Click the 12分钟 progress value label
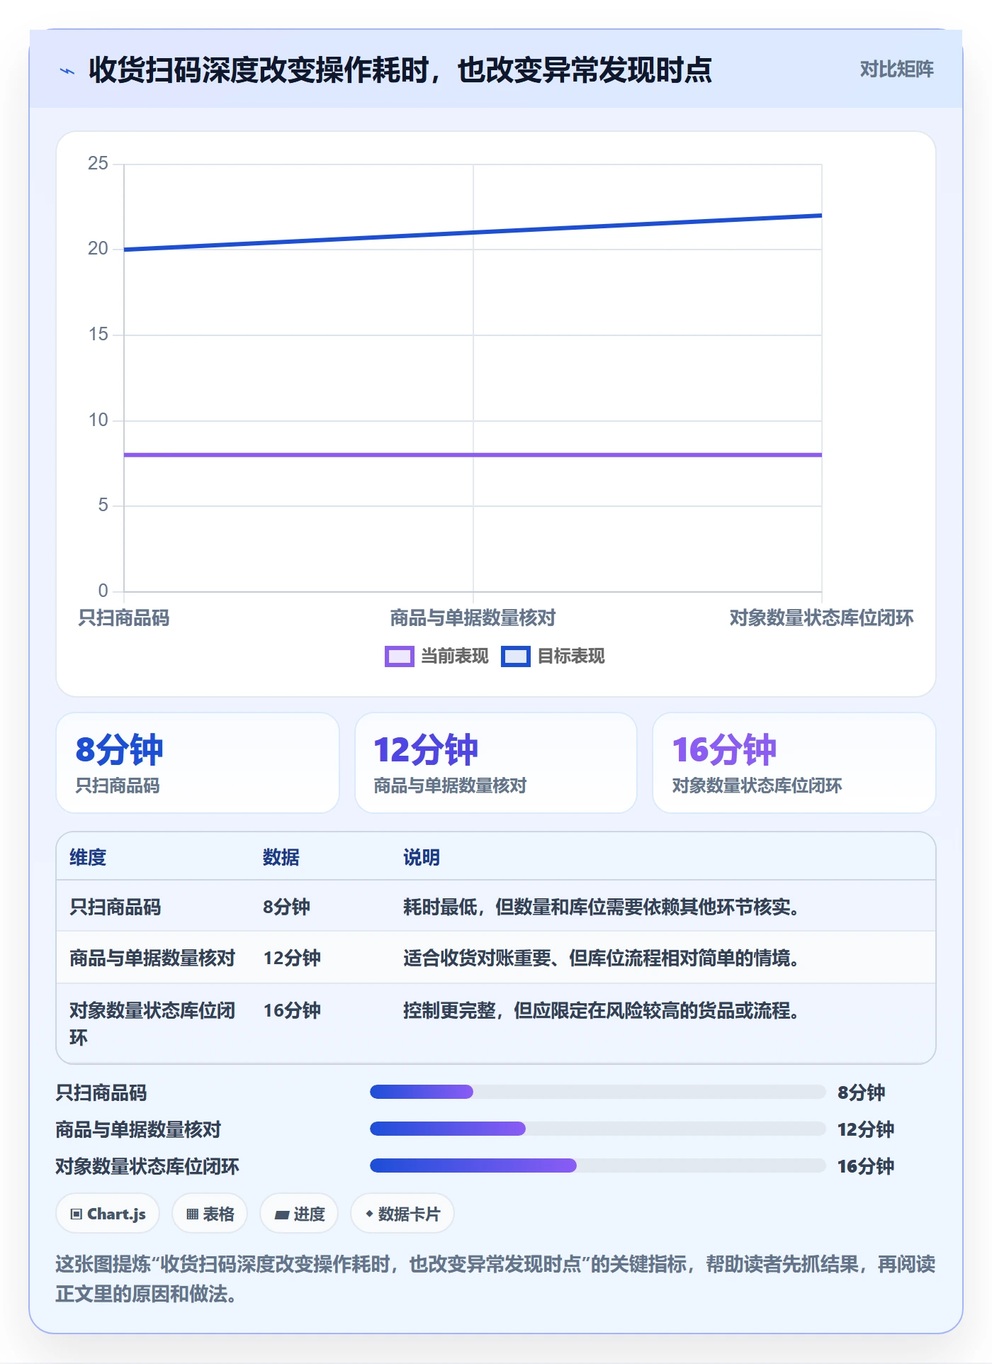This screenshot has height=1364, width=992. tap(866, 1129)
